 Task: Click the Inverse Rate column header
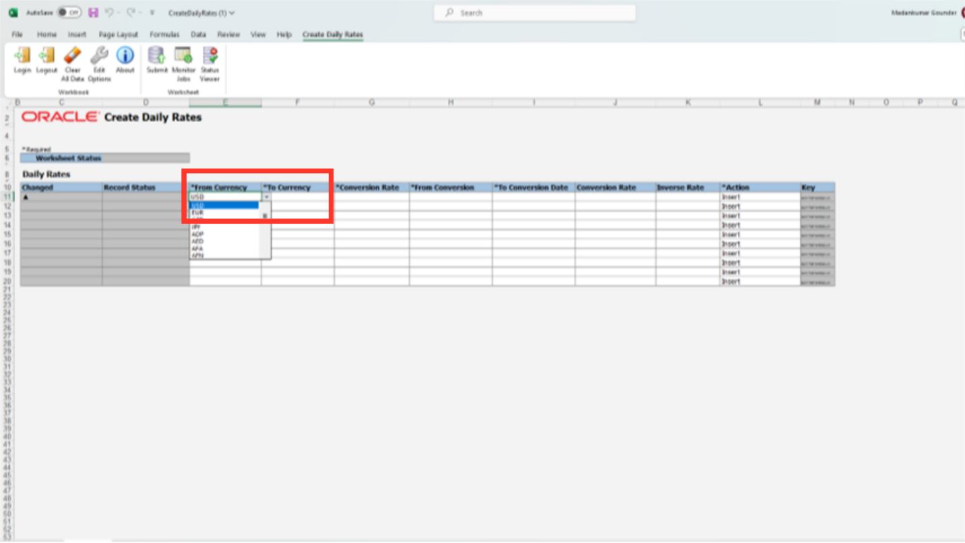point(687,188)
